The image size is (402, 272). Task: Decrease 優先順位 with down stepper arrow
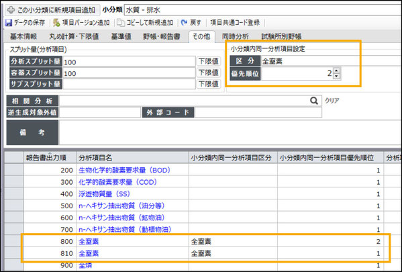click(337, 76)
